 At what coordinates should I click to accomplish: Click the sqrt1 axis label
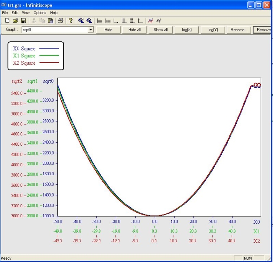(32, 81)
